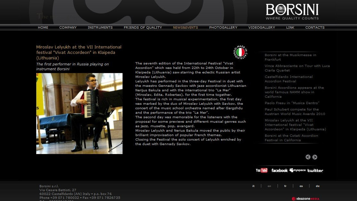
Task: Go to the Contacts page
Action: pyautogui.click(x=315, y=27)
